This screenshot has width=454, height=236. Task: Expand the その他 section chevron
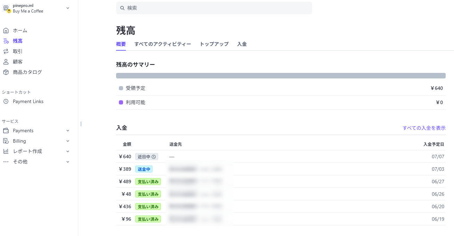click(x=68, y=162)
